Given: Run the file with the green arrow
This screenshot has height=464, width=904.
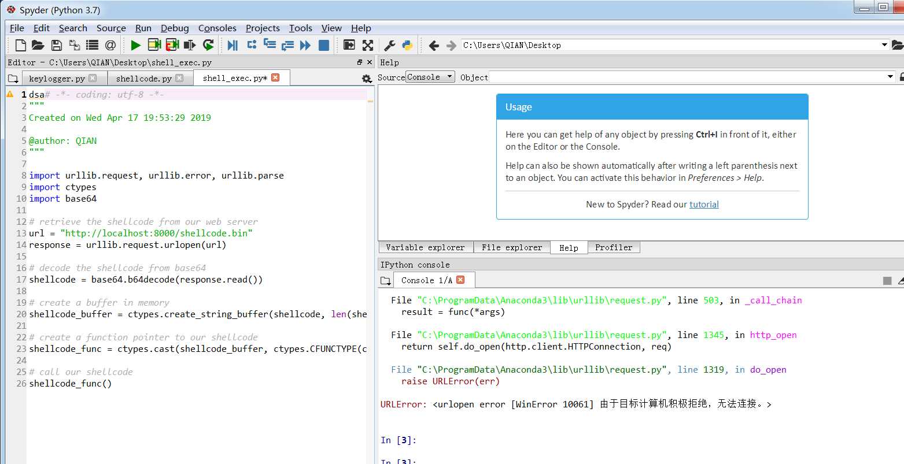Looking at the screenshot, I should [136, 45].
